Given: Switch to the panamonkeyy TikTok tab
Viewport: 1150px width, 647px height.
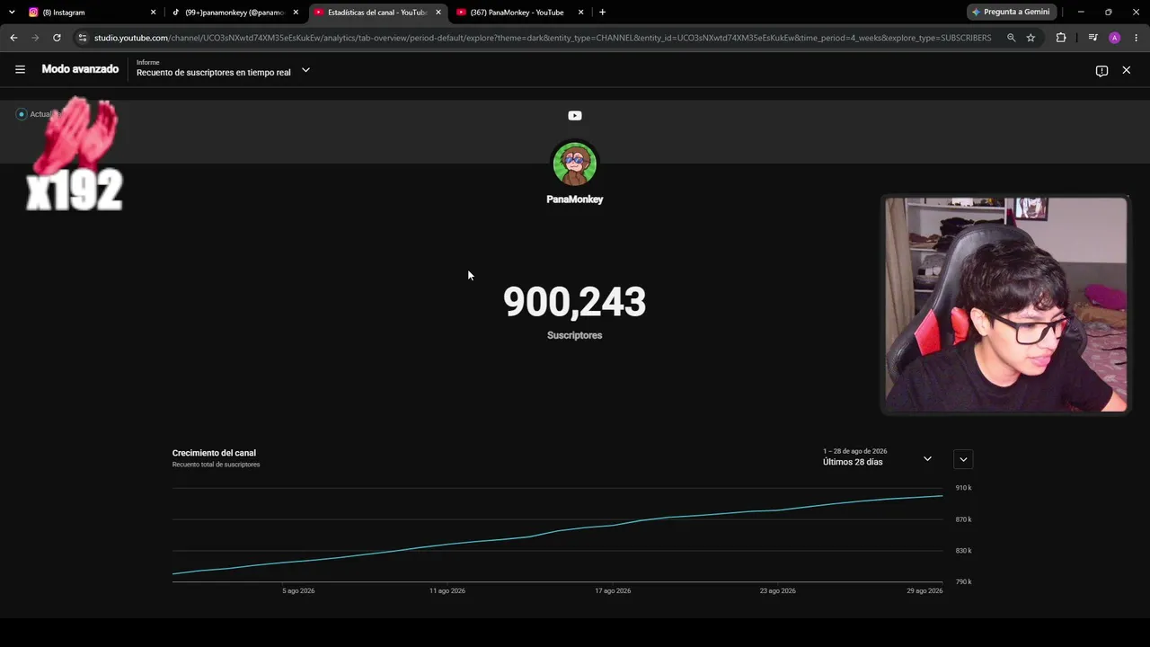Looking at the screenshot, I should click(234, 13).
